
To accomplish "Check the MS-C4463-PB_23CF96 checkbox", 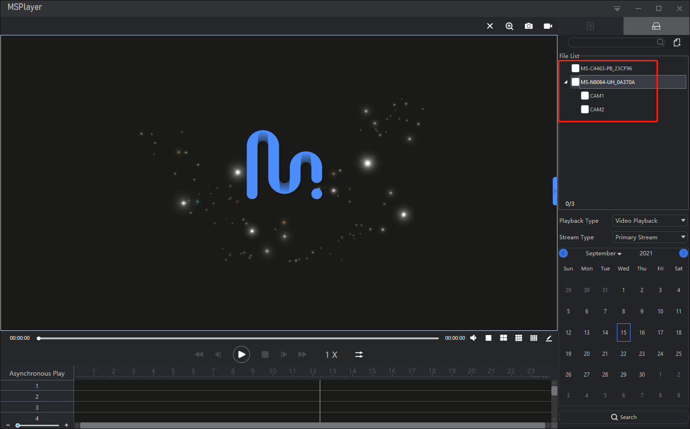I will tap(575, 68).
